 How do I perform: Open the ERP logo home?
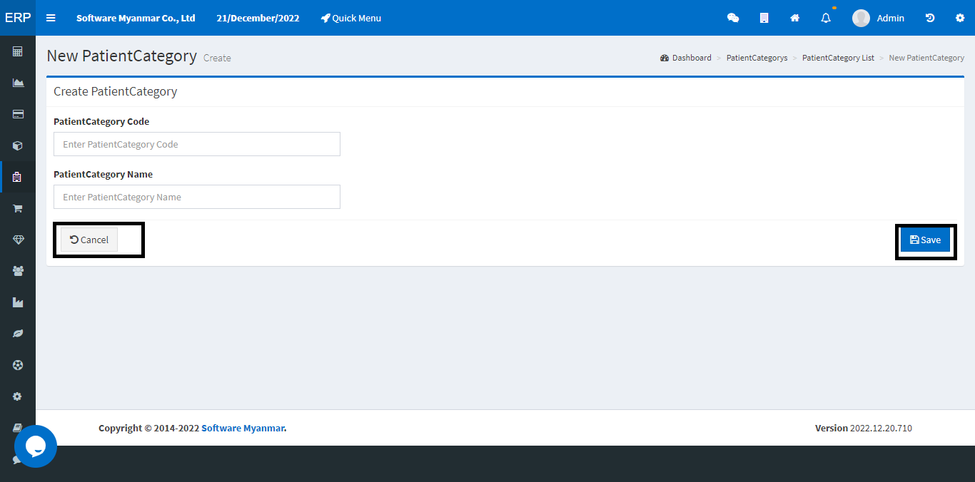[x=18, y=18]
